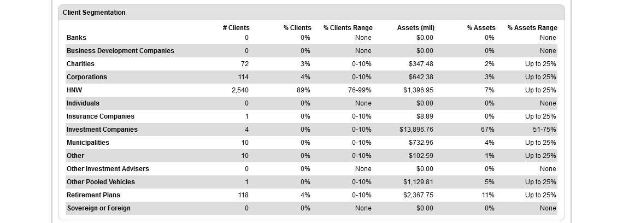The width and height of the screenshot is (623, 223).
Task: Select the Corporations row label
Action: coord(87,77)
